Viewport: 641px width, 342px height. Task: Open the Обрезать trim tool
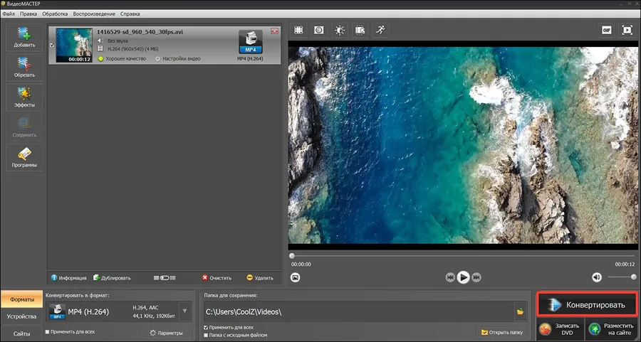pos(24,68)
